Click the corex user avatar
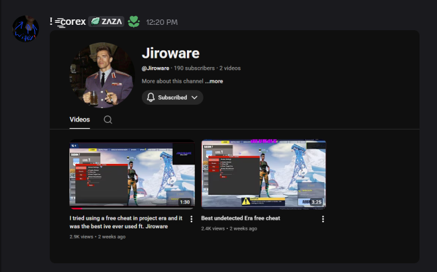Screen dimensions: 437x272 click(26, 28)
